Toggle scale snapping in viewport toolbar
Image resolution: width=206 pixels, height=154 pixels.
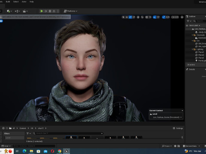coord(164,17)
